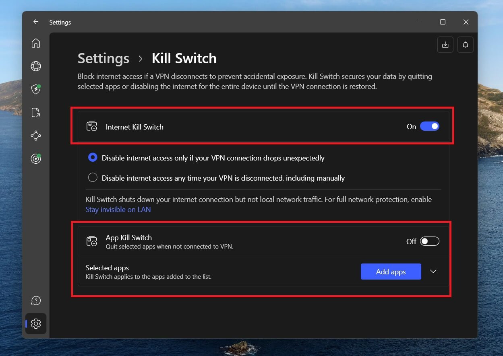This screenshot has width=503, height=356.
Task: Open the globe servers icon in sidebar
Action: tap(36, 66)
